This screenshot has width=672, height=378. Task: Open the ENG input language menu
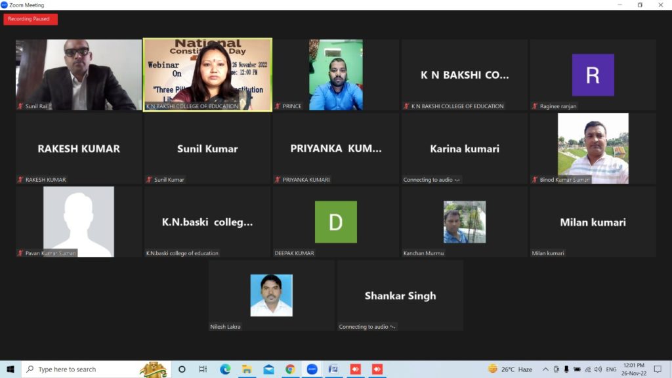(x=611, y=369)
